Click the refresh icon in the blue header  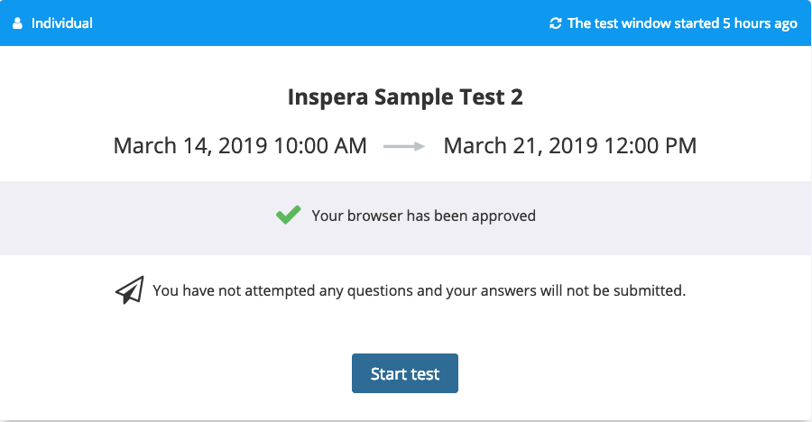pos(556,23)
